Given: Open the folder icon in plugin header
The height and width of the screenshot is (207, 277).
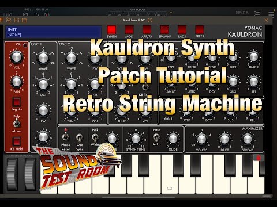Looking at the screenshot, I should (x=24, y=20).
